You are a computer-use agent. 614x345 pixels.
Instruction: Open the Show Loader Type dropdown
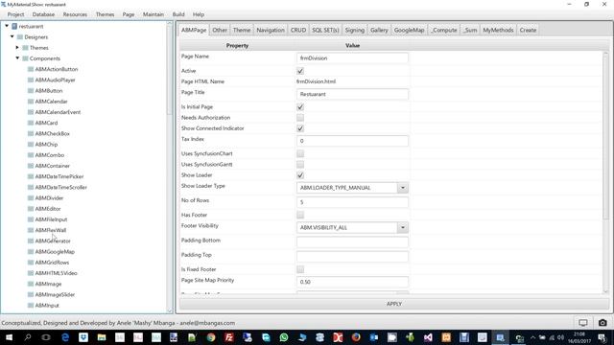click(x=403, y=188)
